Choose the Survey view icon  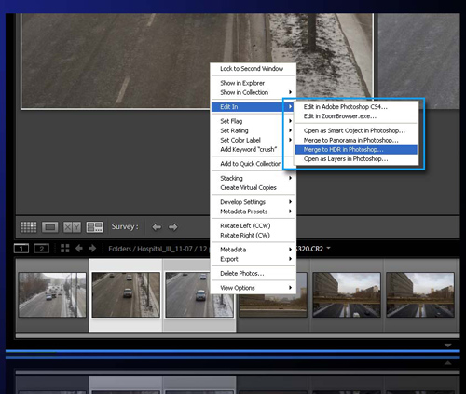pos(95,227)
